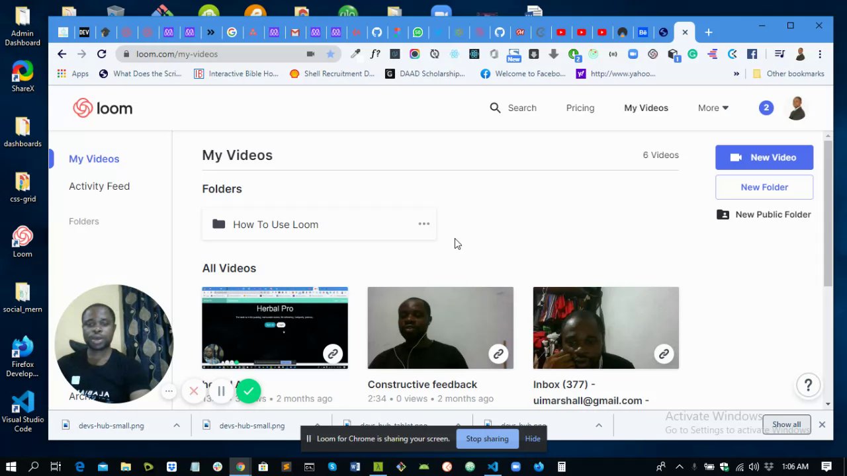Open the WhatFont f? extension
Screen dimensions: 847x476
[375, 54]
